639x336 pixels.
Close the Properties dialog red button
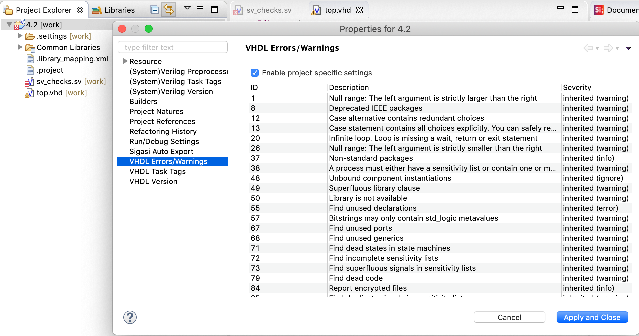point(122,29)
